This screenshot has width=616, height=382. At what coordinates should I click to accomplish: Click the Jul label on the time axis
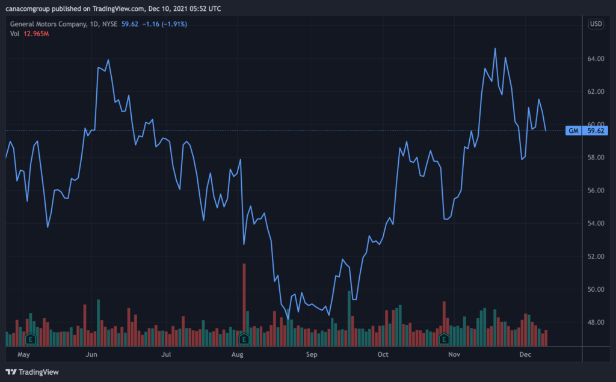[x=166, y=354]
